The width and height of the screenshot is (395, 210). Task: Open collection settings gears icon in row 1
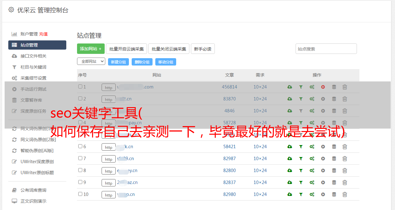[312, 87]
